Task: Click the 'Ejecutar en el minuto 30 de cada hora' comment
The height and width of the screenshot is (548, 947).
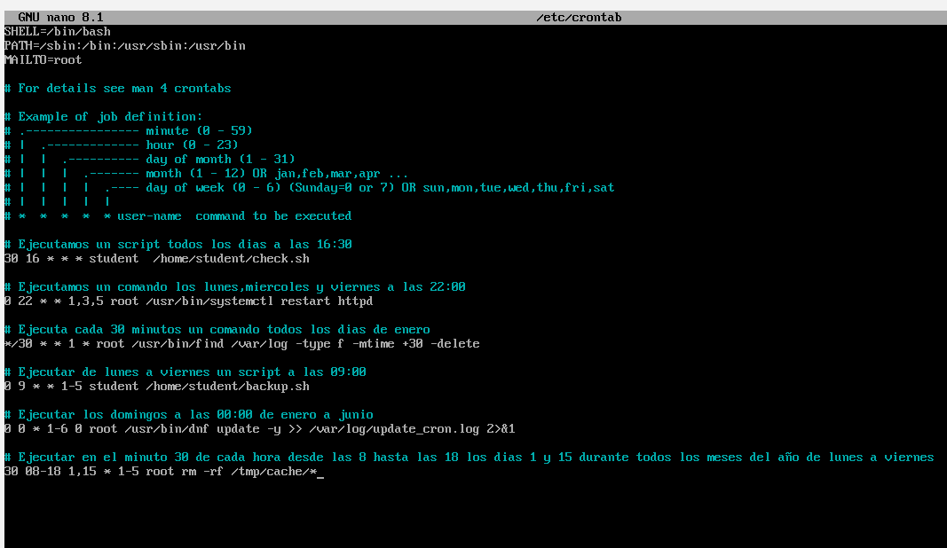Action: tap(469, 458)
